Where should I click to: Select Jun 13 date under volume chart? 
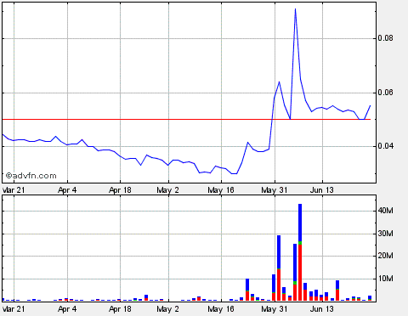point(322,309)
